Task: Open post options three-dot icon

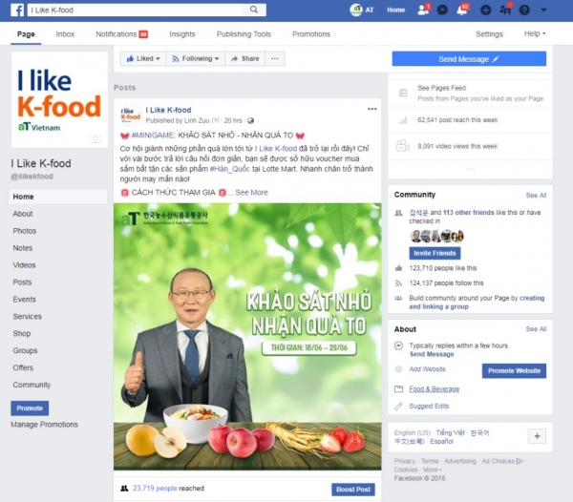Action: pyautogui.click(x=372, y=109)
